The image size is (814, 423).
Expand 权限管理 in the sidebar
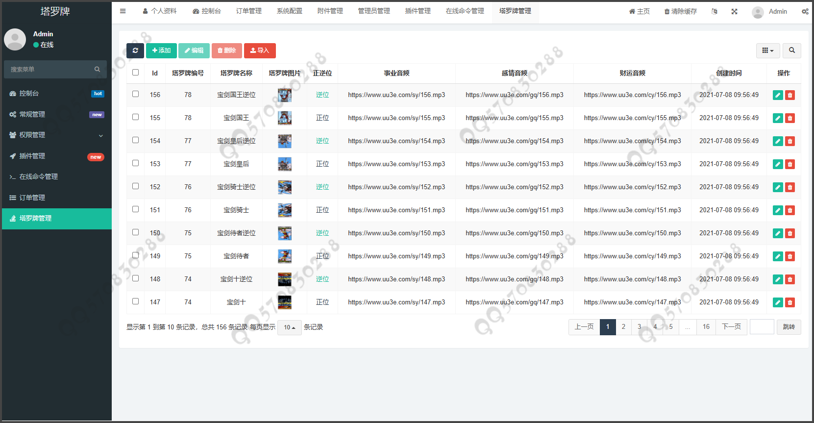point(56,135)
